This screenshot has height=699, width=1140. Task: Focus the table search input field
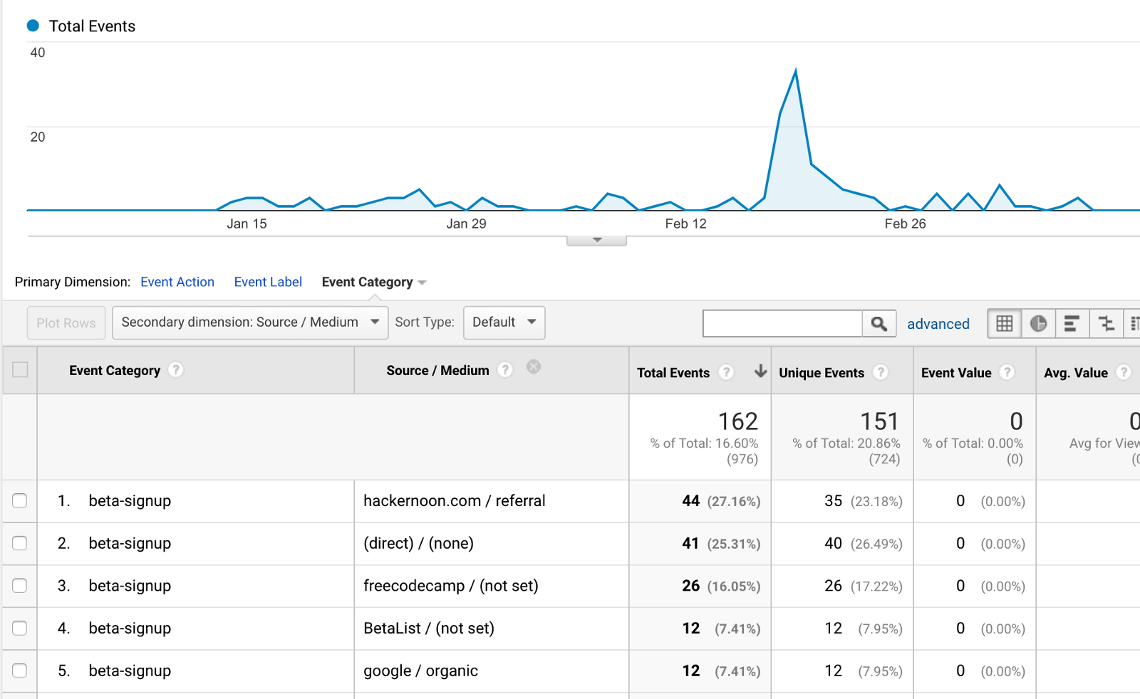click(x=782, y=324)
